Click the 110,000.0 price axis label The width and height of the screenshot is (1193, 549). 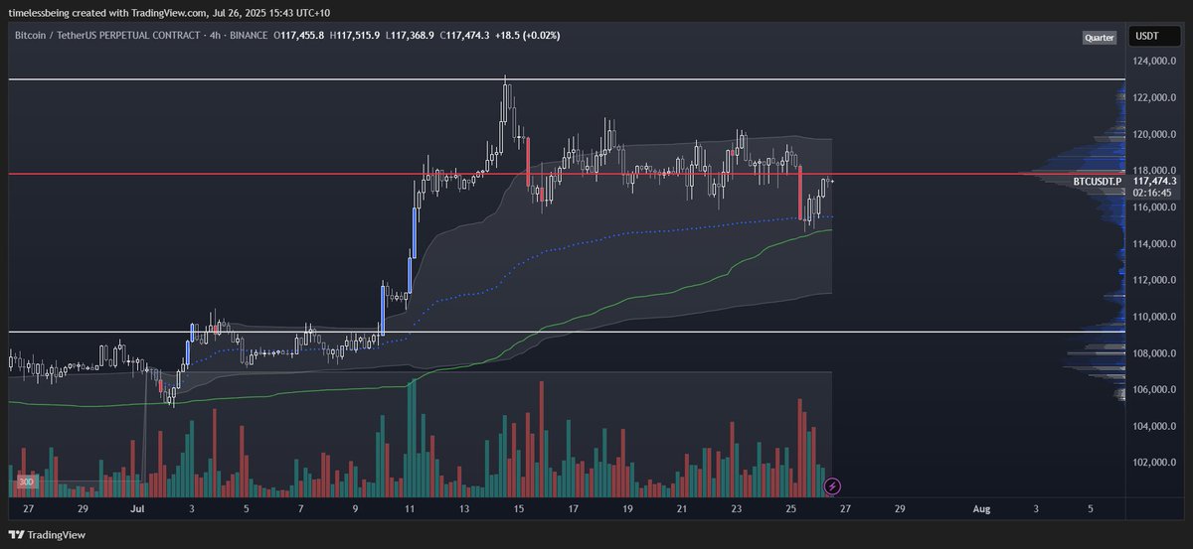click(1153, 317)
